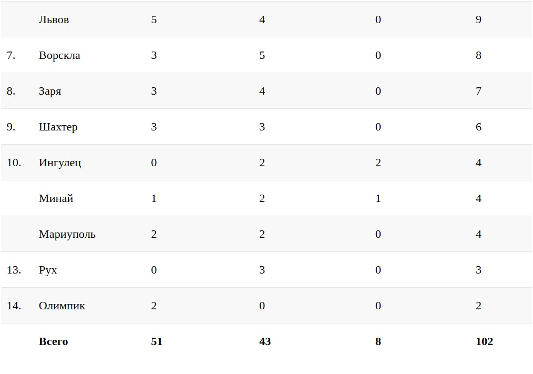Click the bold Всего label

click(x=53, y=342)
